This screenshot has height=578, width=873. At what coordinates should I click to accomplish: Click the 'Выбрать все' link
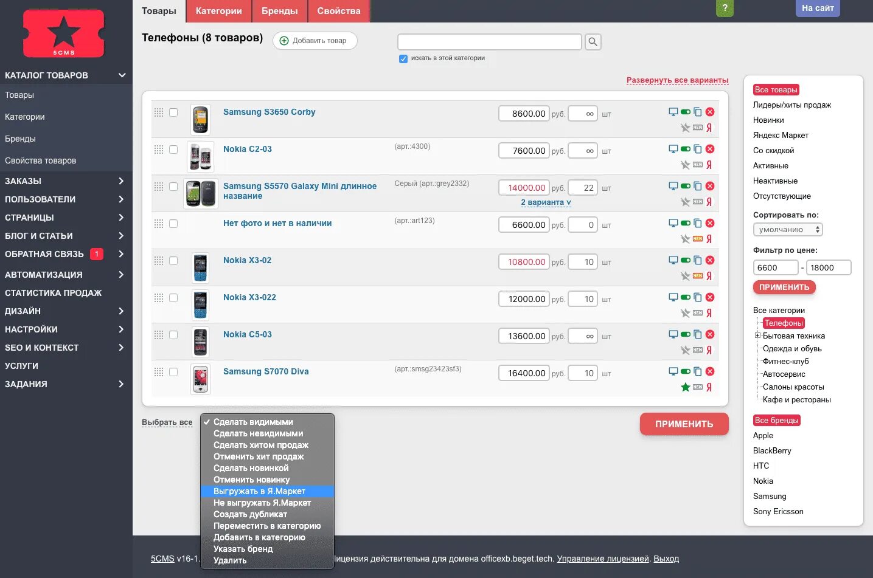point(167,422)
